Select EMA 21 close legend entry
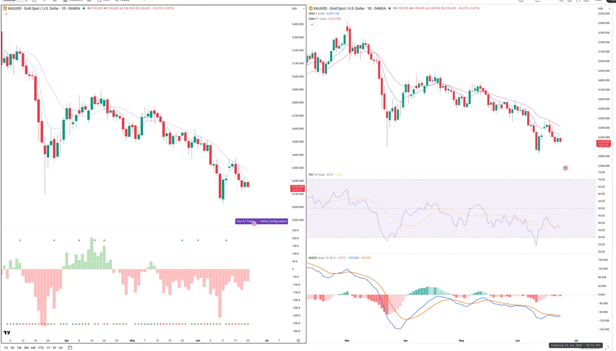Screen dimensions: 616x351 pos(317,18)
